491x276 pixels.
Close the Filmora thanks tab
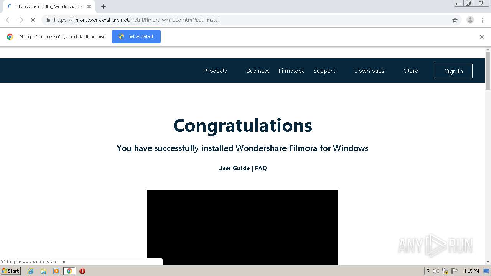[89, 7]
